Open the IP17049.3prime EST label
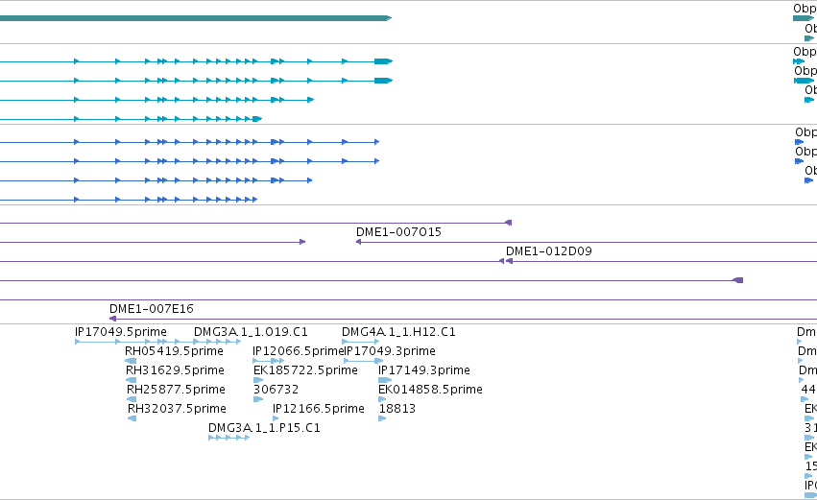The height and width of the screenshot is (500, 817). [x=390, y=351]
